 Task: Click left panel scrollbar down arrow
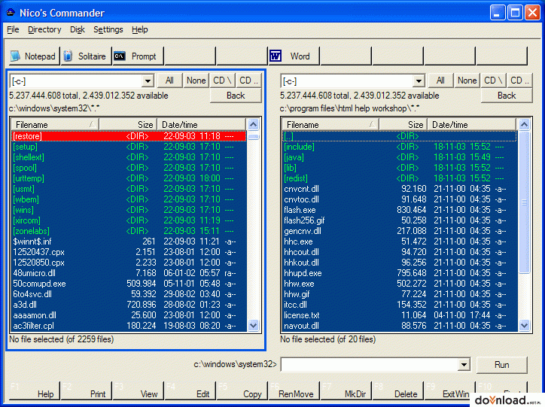(x=253, y=326)
